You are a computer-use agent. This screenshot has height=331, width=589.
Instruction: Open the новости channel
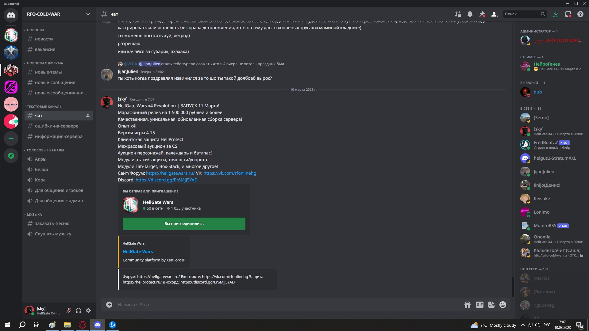tap(59, 39)
